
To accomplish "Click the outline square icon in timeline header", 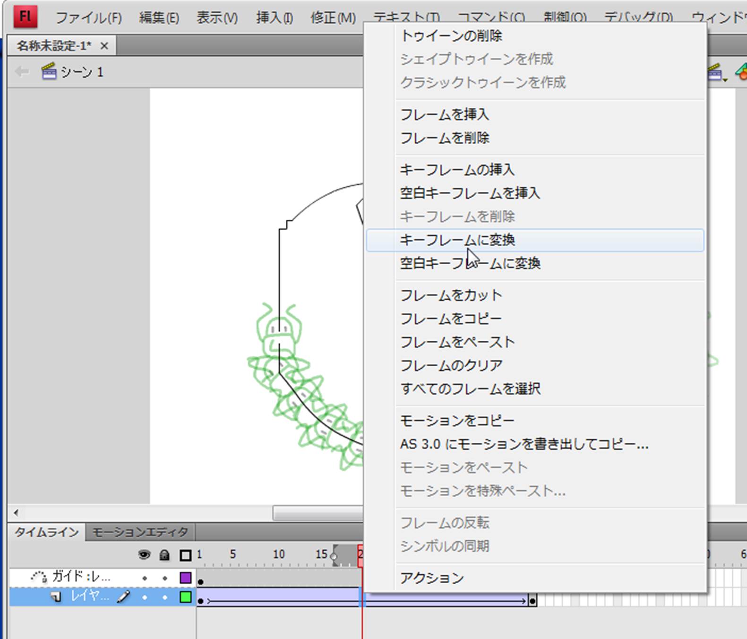I will tap(186, 555).
